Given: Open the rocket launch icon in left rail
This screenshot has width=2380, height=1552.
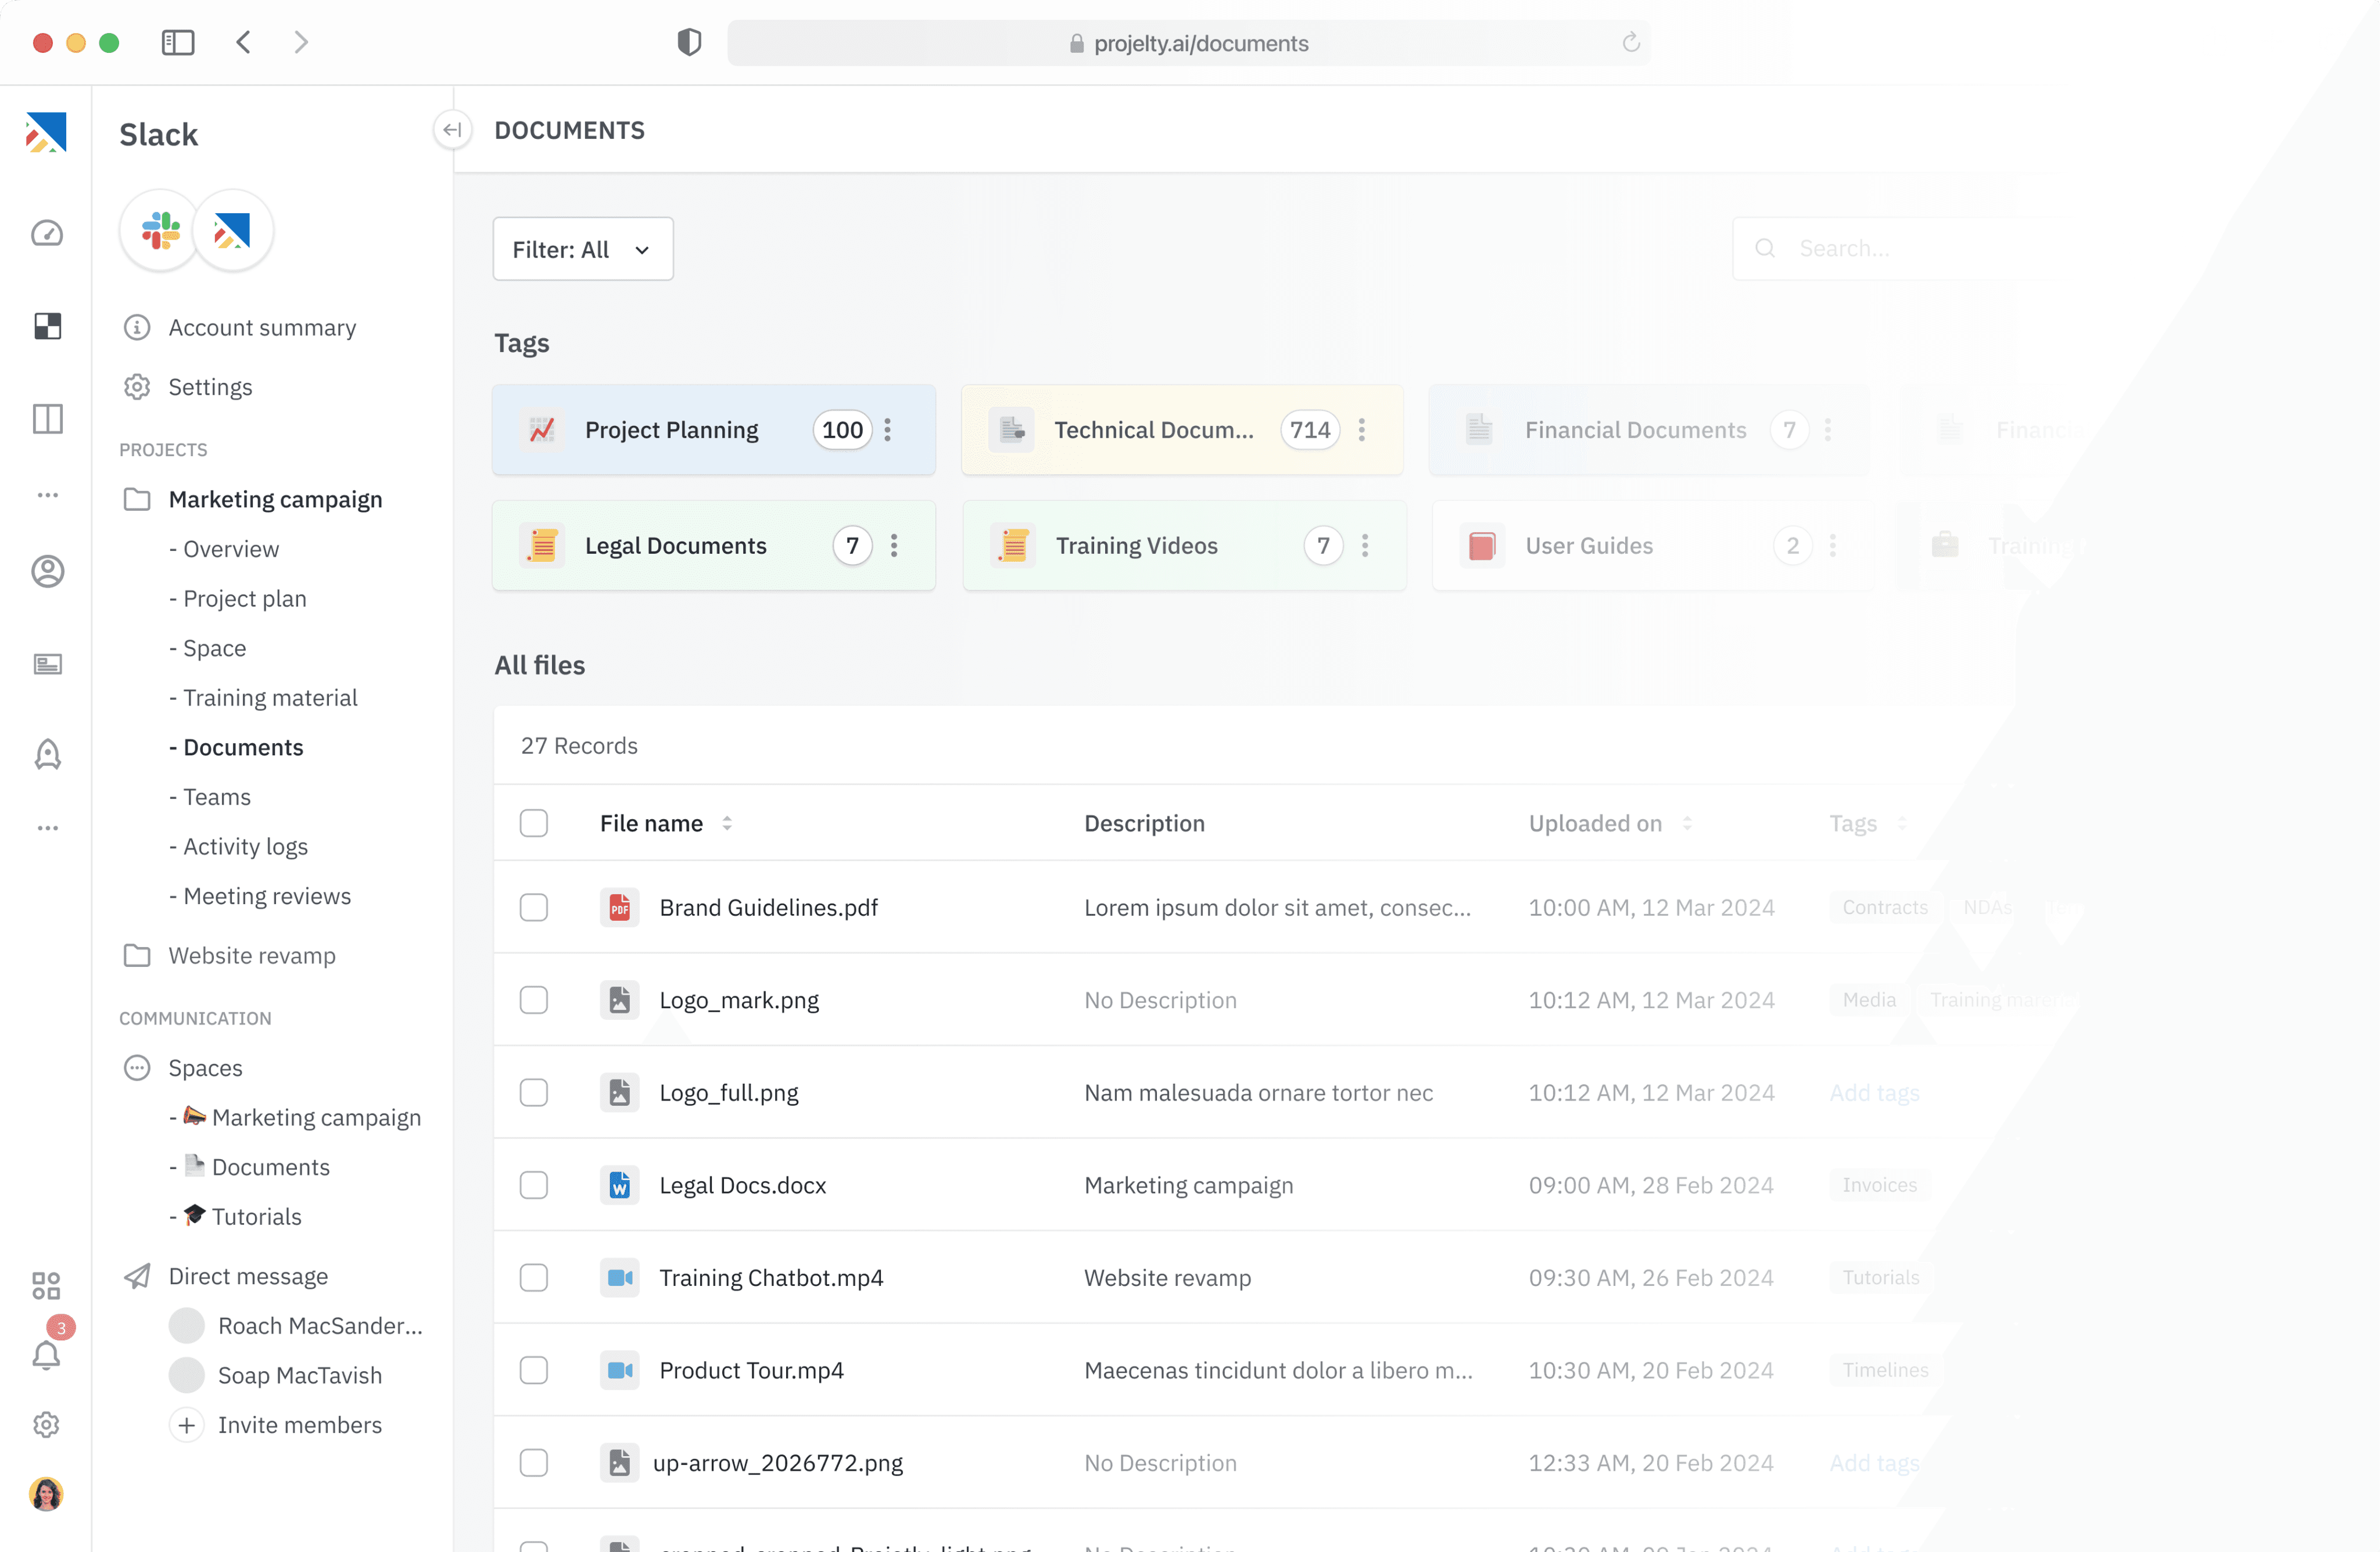Looking at the screenshot, I should coord(47,754).
